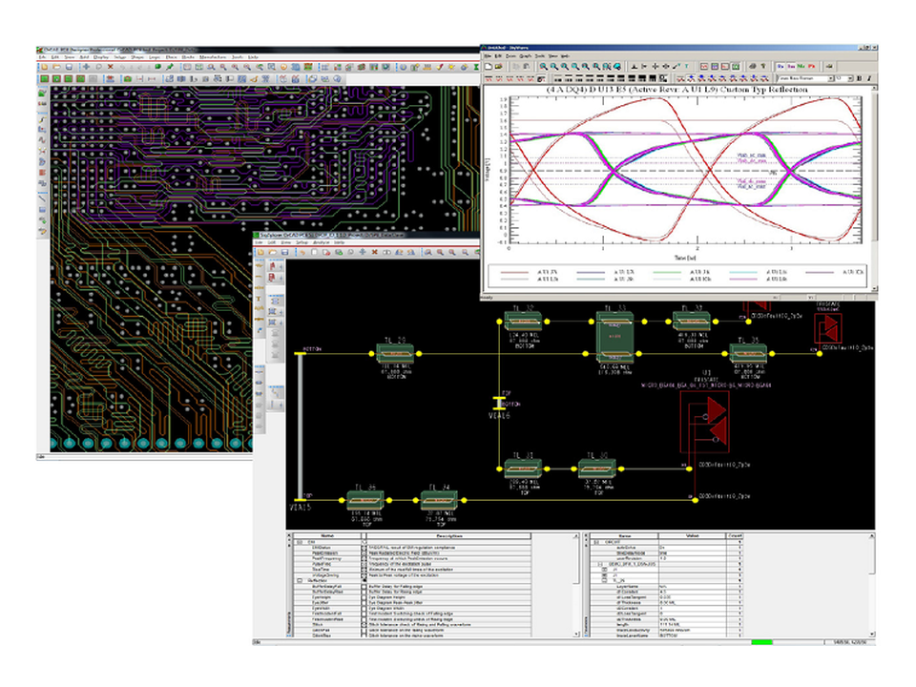Viewport: 916px width, 687px height.
Task: Toggle the VoltageSwing measurement checkbox
Action: point(364,575)
